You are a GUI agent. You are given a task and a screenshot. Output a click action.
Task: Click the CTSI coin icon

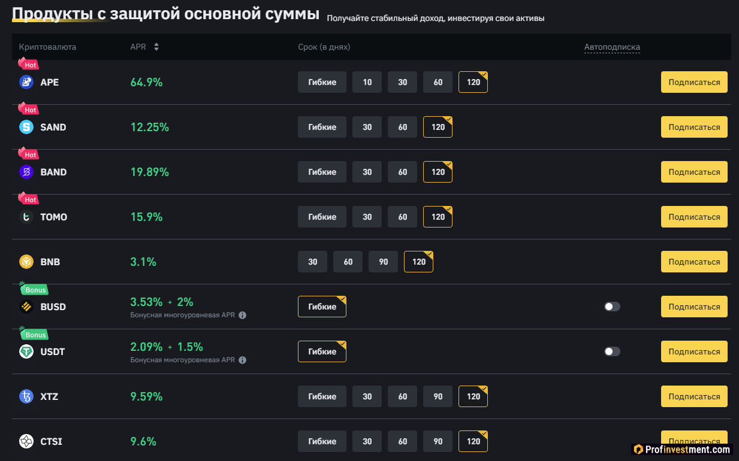point(26,441)
